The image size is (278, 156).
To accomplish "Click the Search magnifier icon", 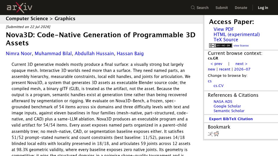I will 193,8.
